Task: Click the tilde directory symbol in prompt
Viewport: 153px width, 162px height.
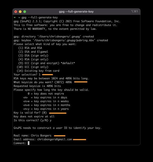Action: pyautogui.click(x=19, y=17)
